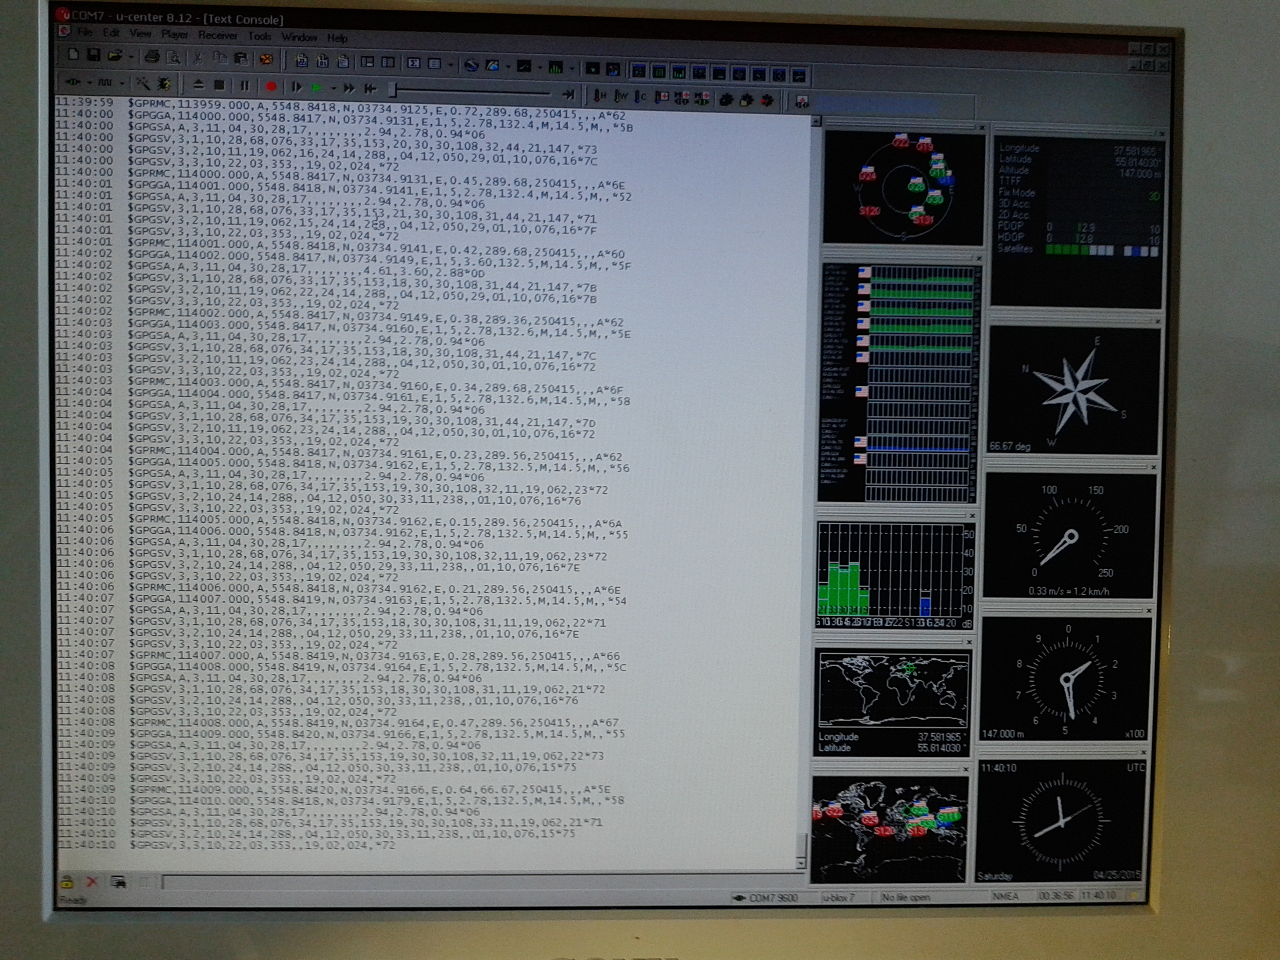Click the debug bug icon
Screen dimensions: 1280x960
164,84
